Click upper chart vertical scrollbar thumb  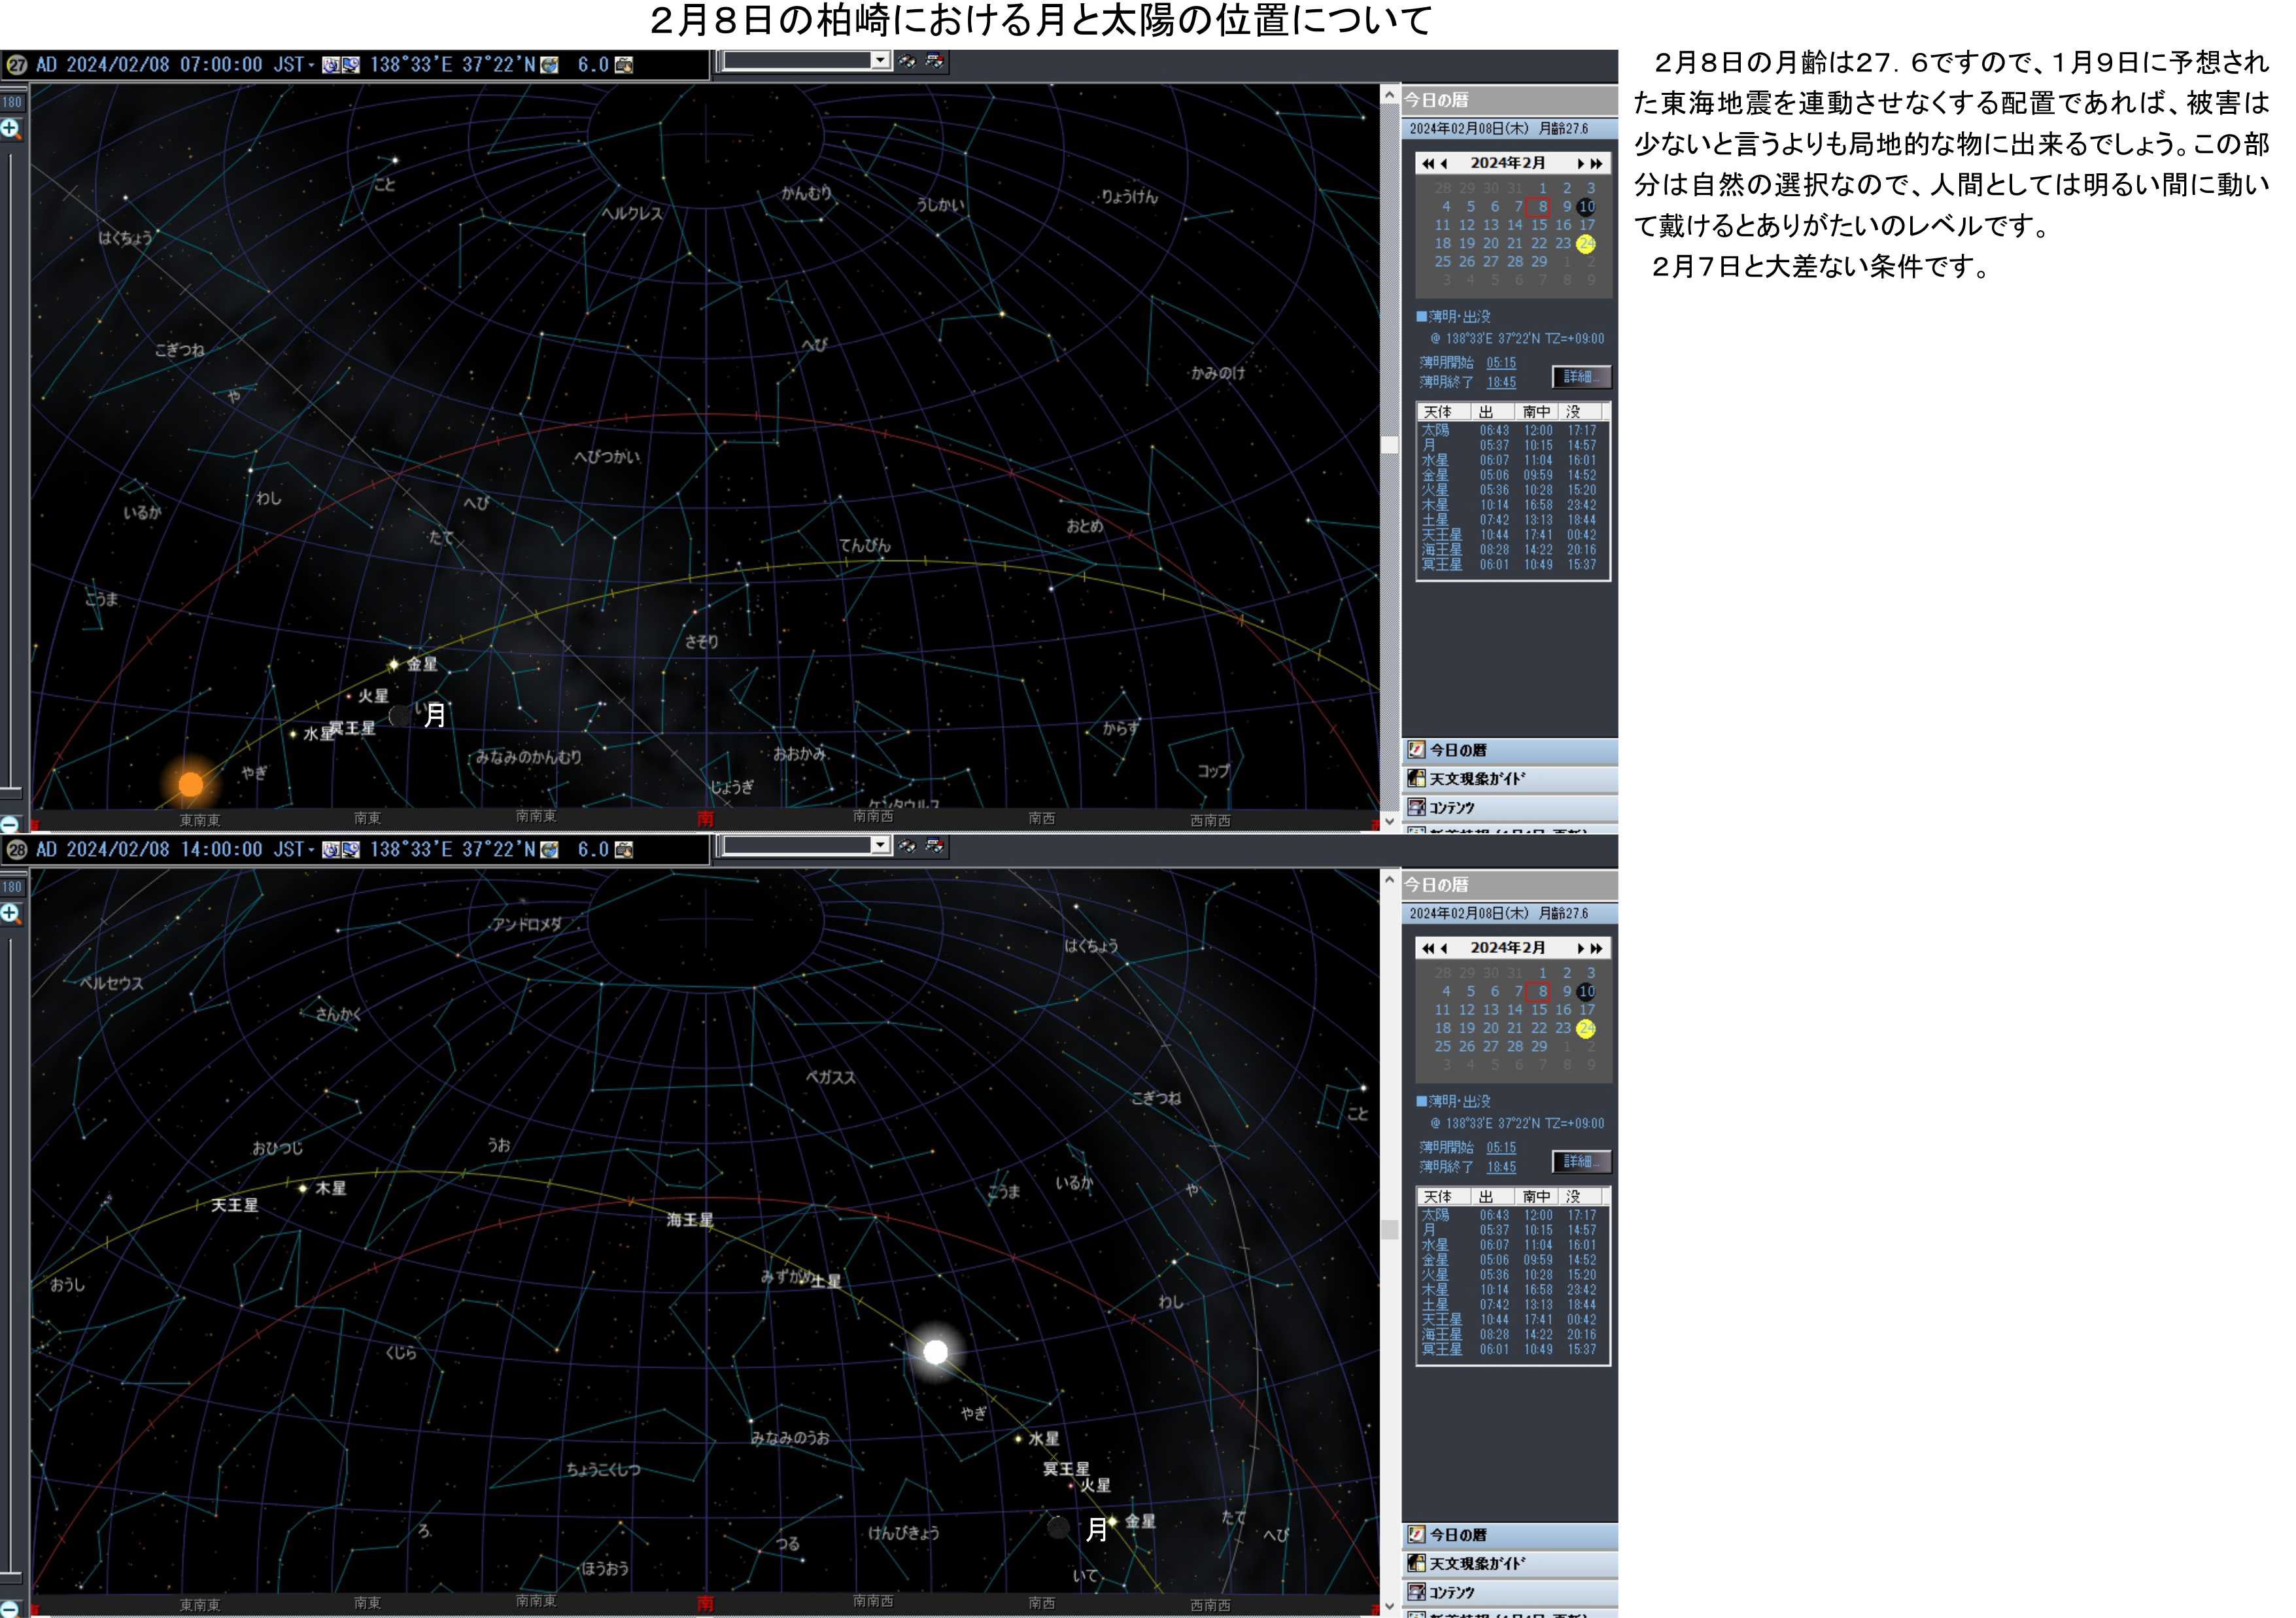click(1390, 445)
